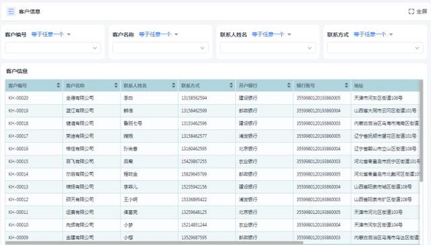Click phone number 15429867255
This screenshot has width=431, height=245.
194,162
